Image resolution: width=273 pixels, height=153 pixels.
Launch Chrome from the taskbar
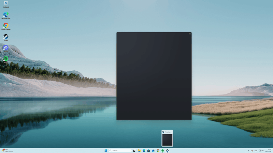click(158, 151)
